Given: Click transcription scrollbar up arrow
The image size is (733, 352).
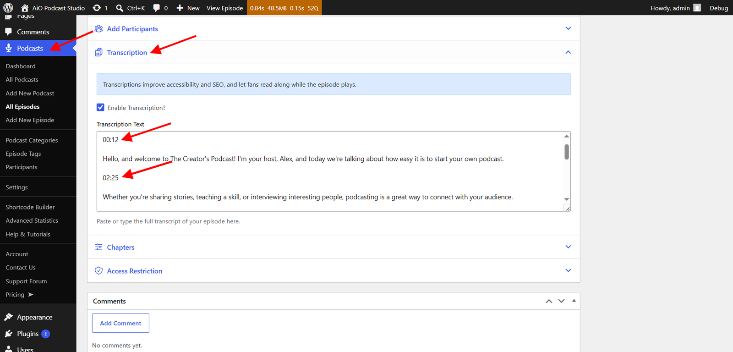Looking at the screenshot, I should pyautogui.click(x=567, y=136).
